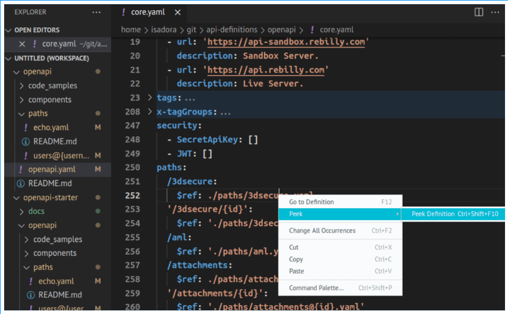Collapse the Untitled (Workspace) section
The image size is (508, 314).
[x=8, y=58]
